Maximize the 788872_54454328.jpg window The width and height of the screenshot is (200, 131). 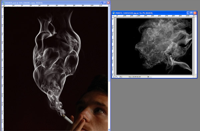192,13
